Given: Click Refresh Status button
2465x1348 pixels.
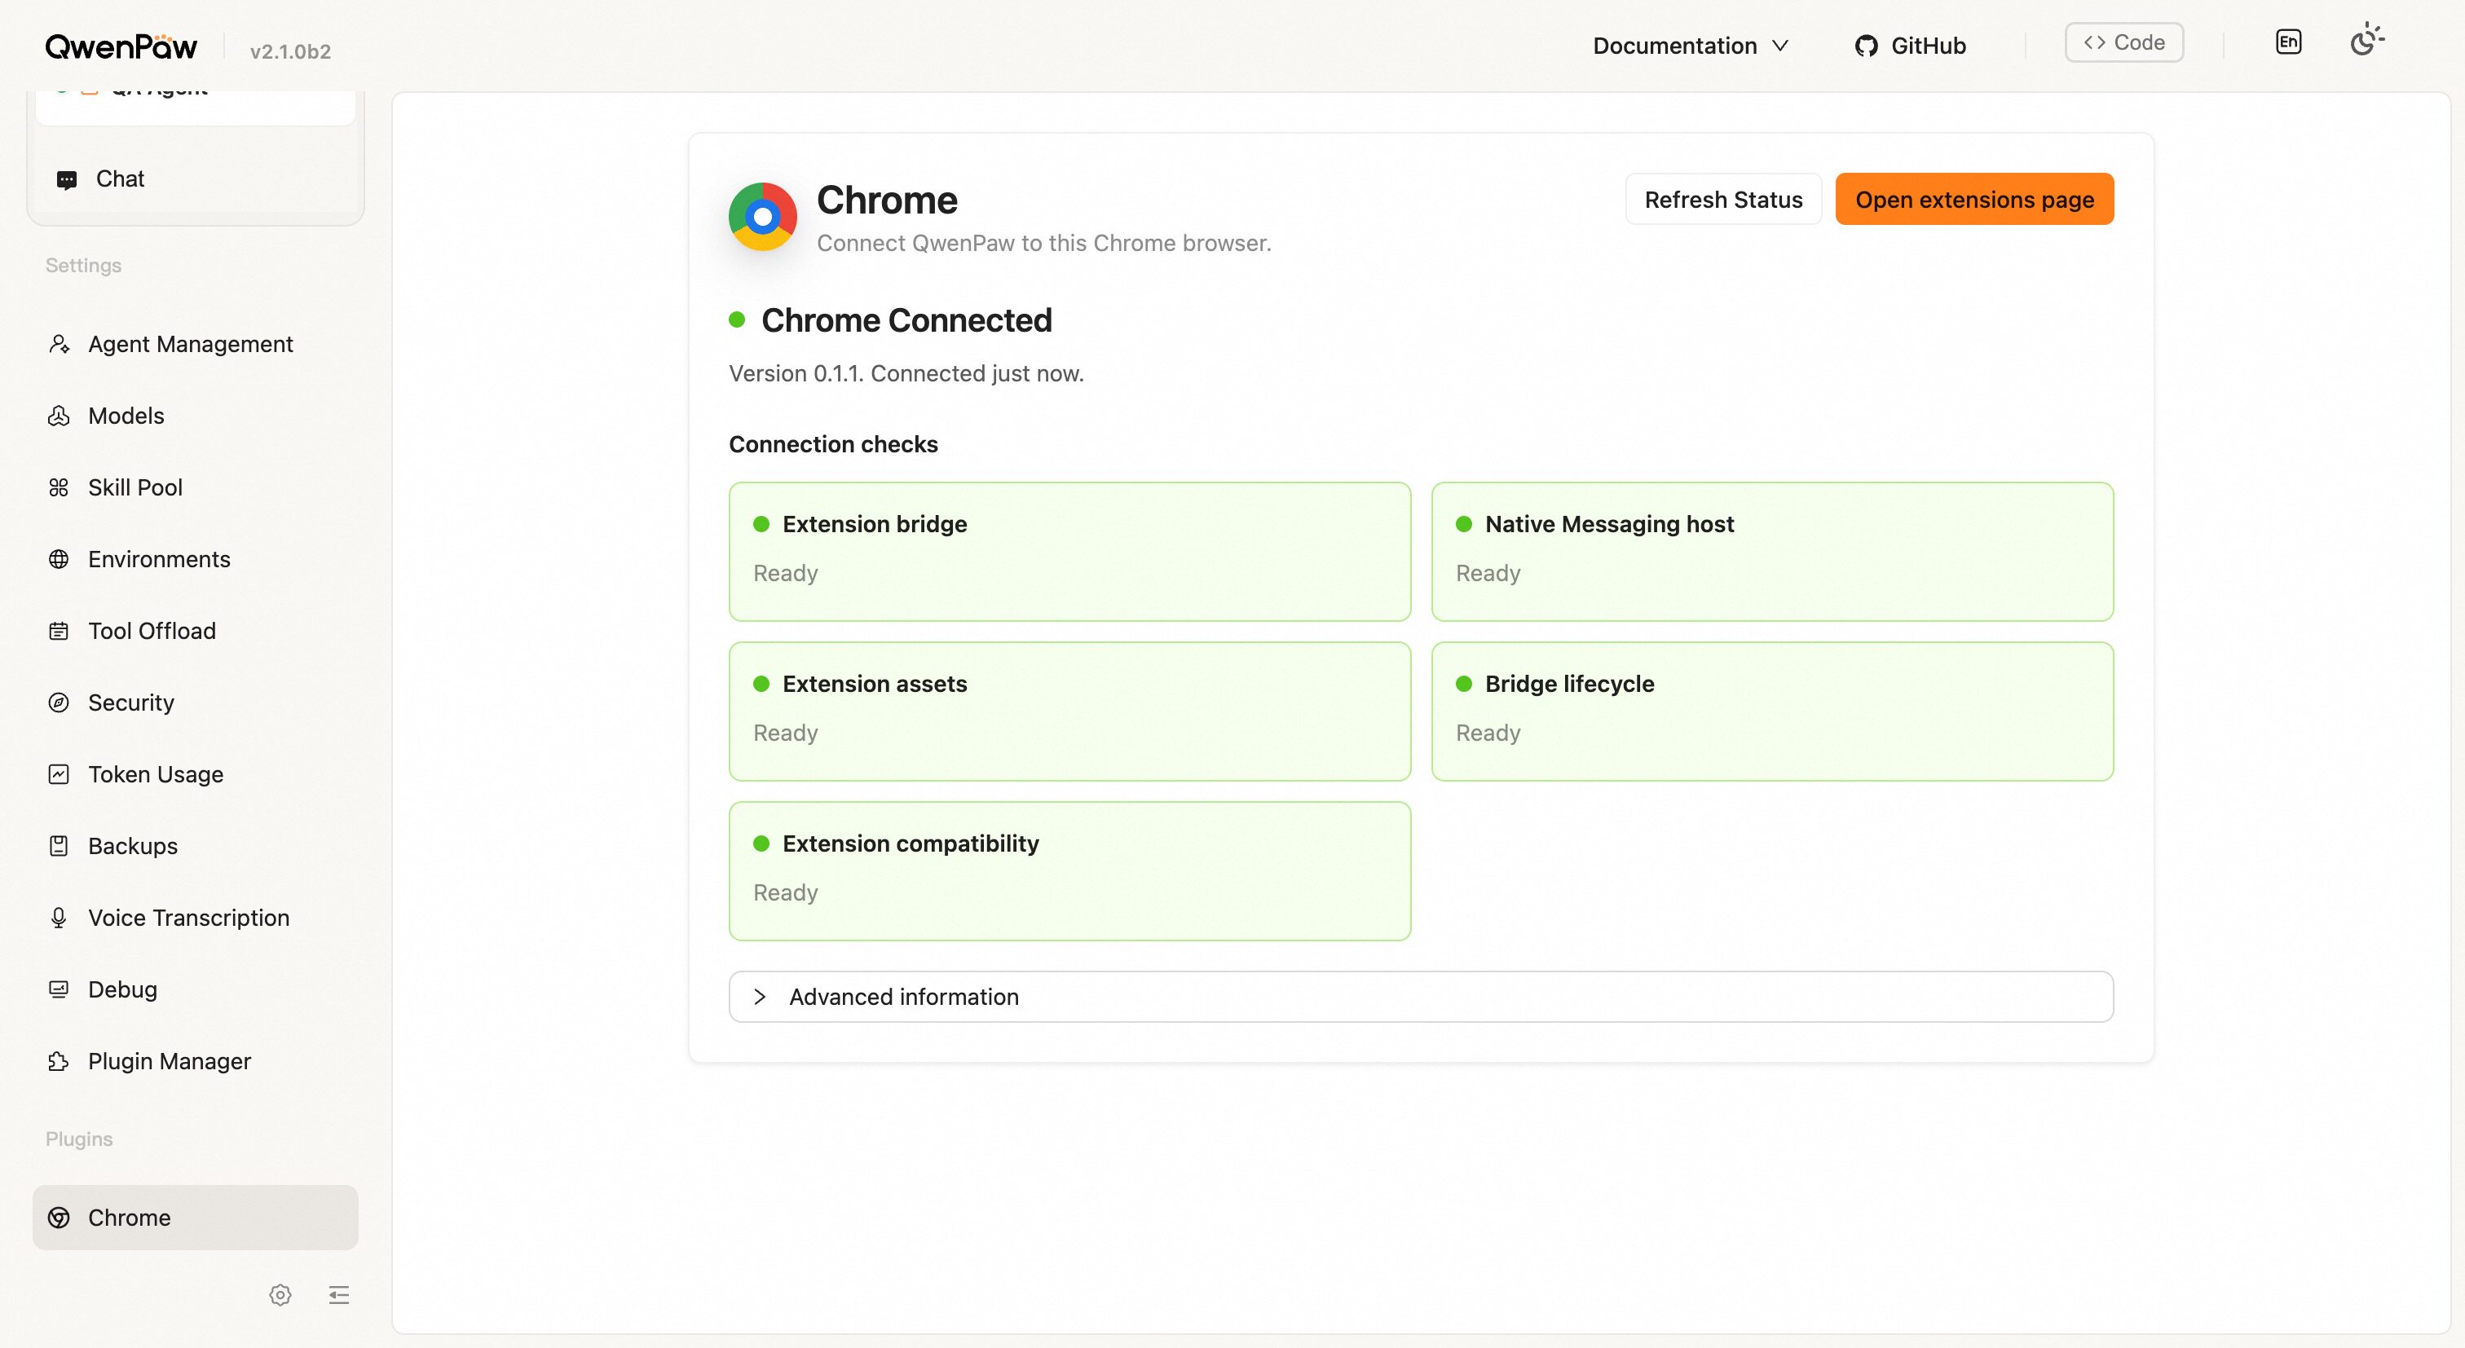Looking at the screenshot, I should click(x=1723, y=199).
